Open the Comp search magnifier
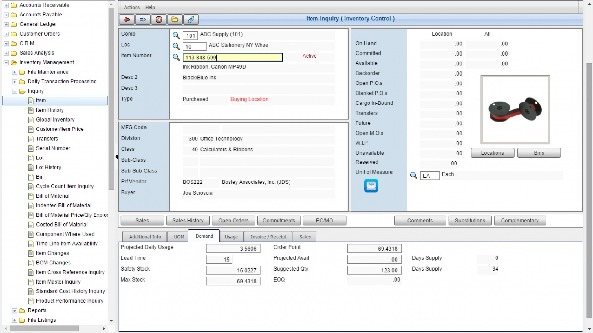The height and width of the screenshot is (333, 593). [176, 36]
